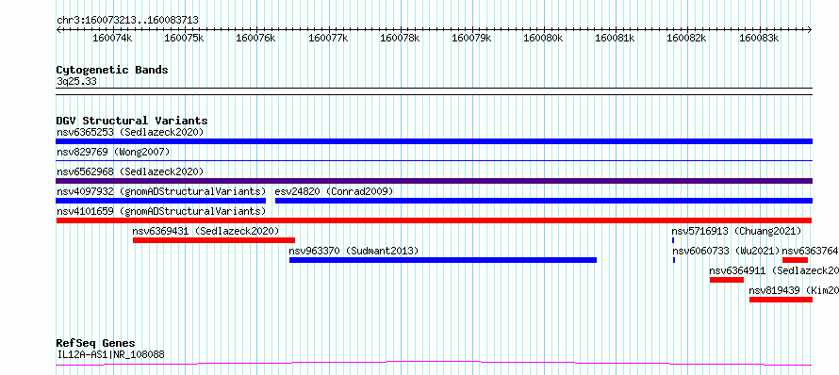Click the nsv4097932 (gnomADStructuralVariants) label
The image size is (839, 375).
point(161,191)
